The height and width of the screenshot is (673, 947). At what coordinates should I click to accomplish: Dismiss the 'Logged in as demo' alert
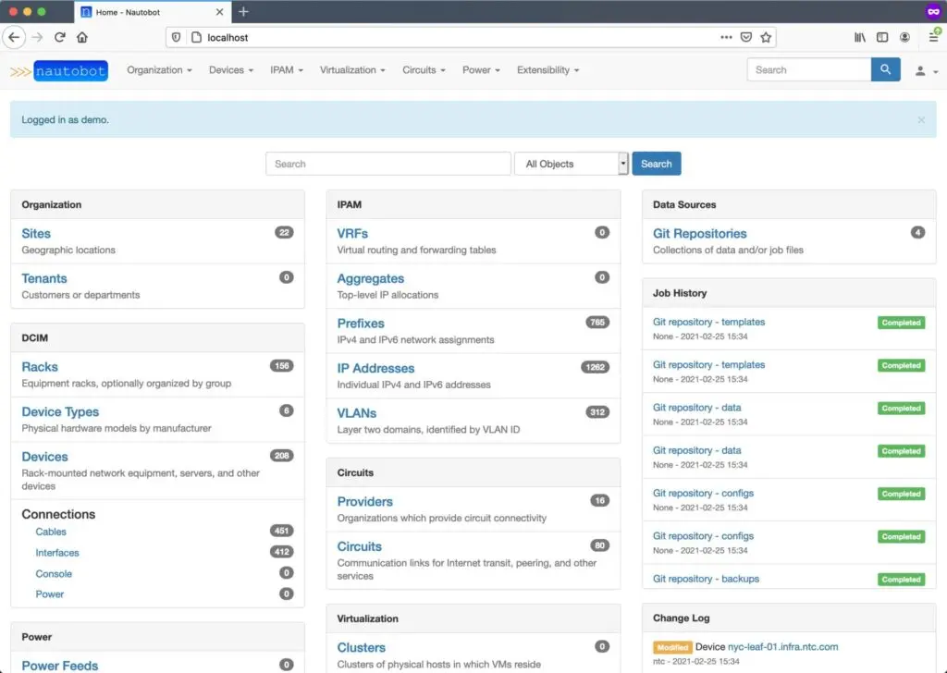click(921, 120)
